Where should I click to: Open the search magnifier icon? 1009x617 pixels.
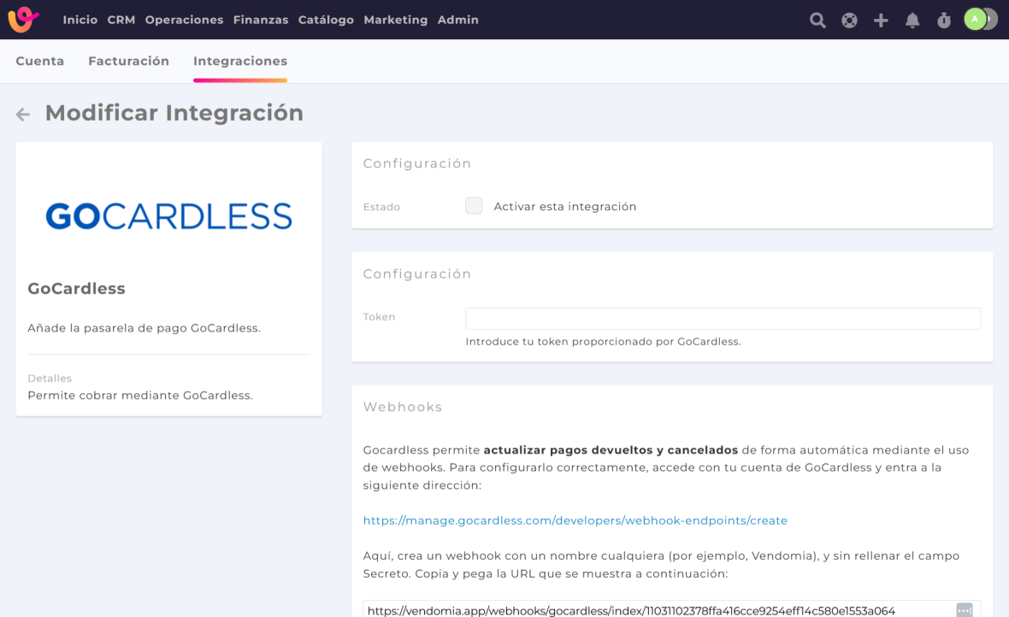(817, 21)
